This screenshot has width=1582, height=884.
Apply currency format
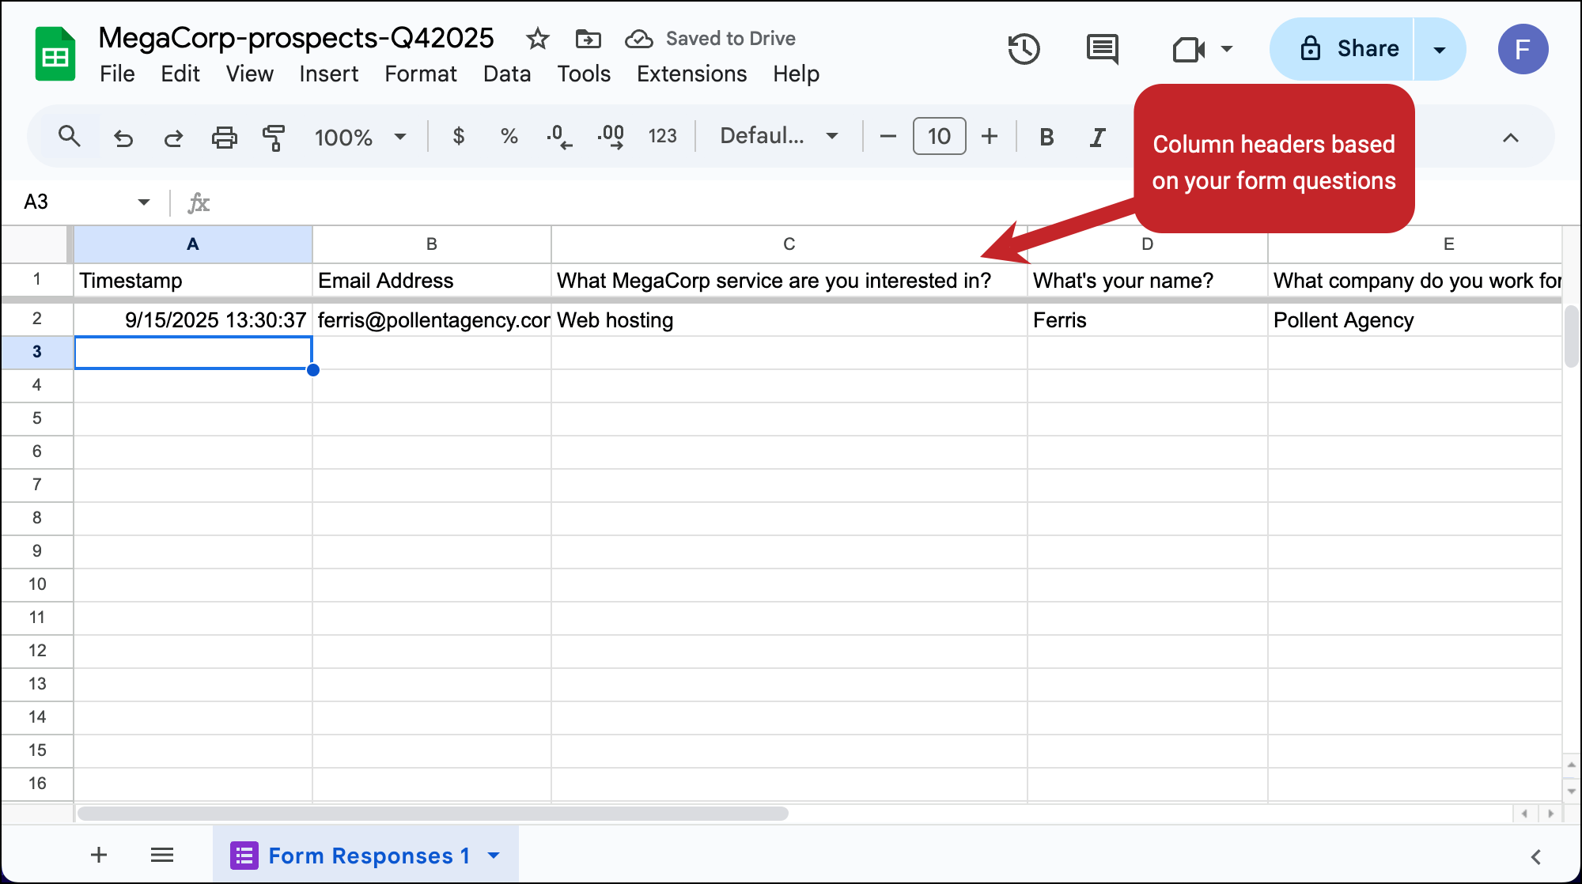click(x=459, y=136)
